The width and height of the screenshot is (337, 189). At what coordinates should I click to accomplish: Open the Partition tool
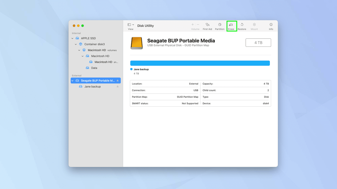tap(220, 26)
